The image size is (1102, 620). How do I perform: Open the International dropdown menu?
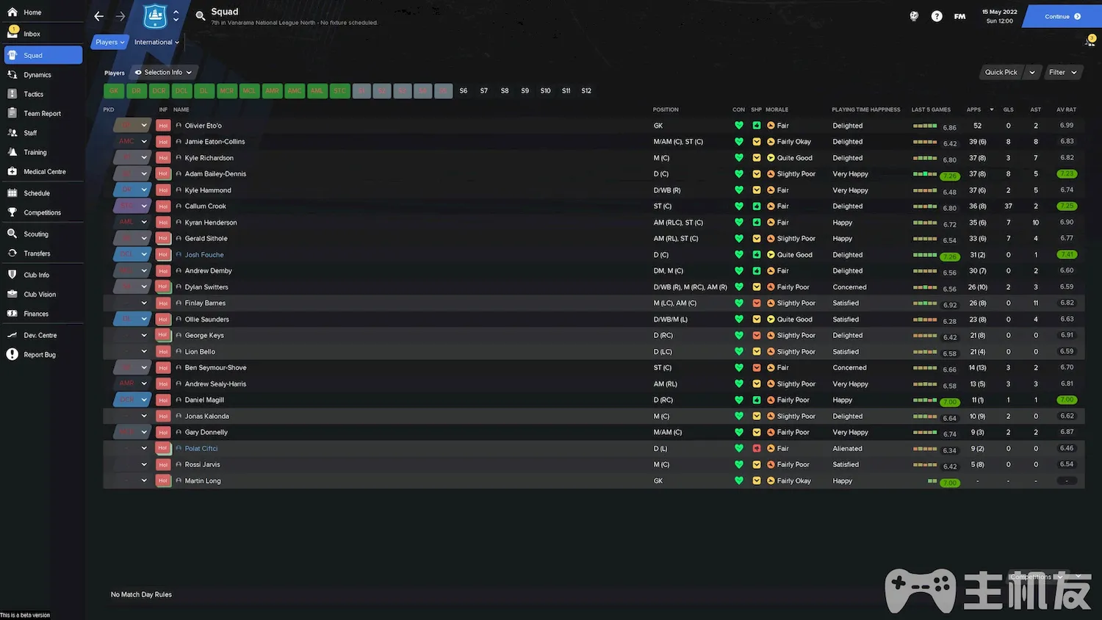(x=156, y=43)
